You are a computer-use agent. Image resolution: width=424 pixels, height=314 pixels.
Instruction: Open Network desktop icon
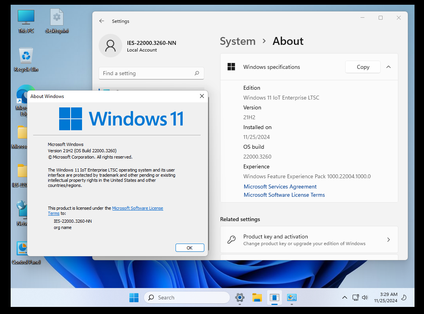click(x=22, y=213)
